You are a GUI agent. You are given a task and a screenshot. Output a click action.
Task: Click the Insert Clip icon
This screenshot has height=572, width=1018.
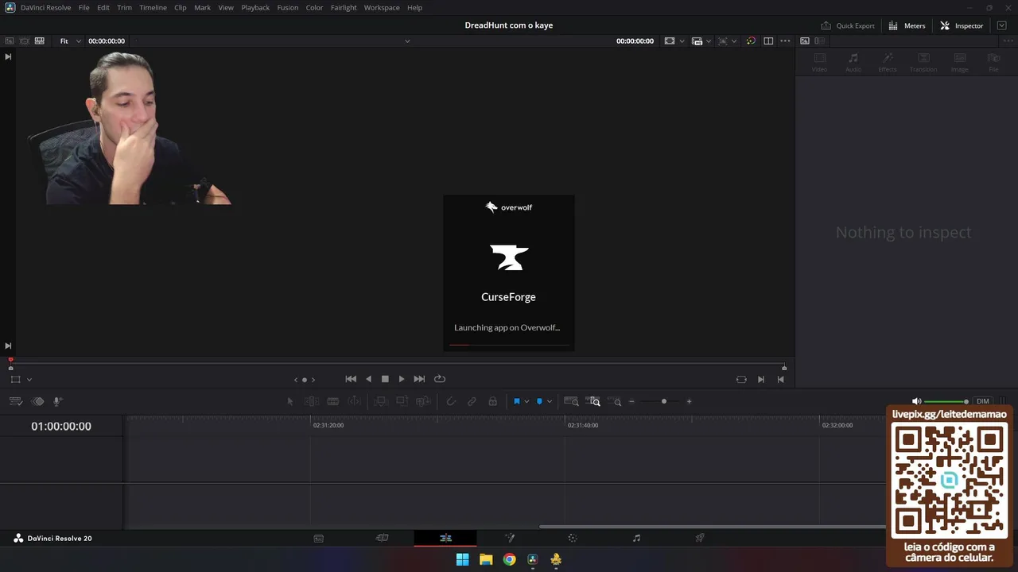pos(381,401)
